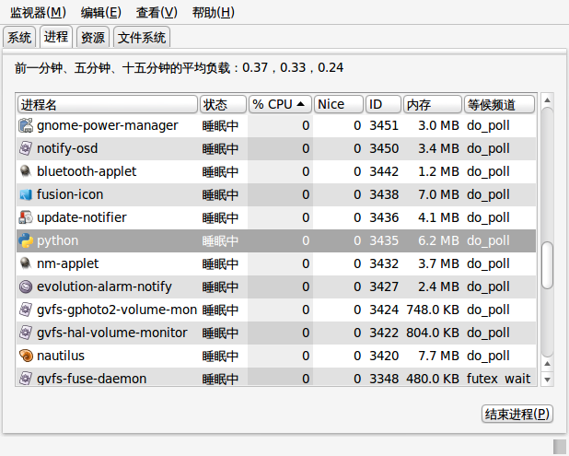Select the nm-applet process icon
Image resolution: width=569 pixels, height=456 pixels.
[x=26, y=263]
